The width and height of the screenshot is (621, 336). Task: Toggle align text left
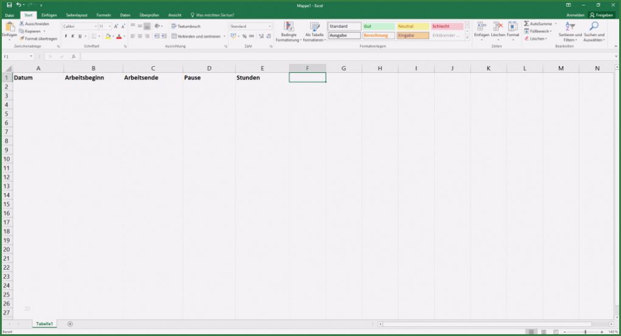(x=133, y=36)
